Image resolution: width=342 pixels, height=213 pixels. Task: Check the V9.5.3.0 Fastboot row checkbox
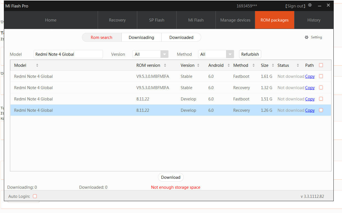321,76
